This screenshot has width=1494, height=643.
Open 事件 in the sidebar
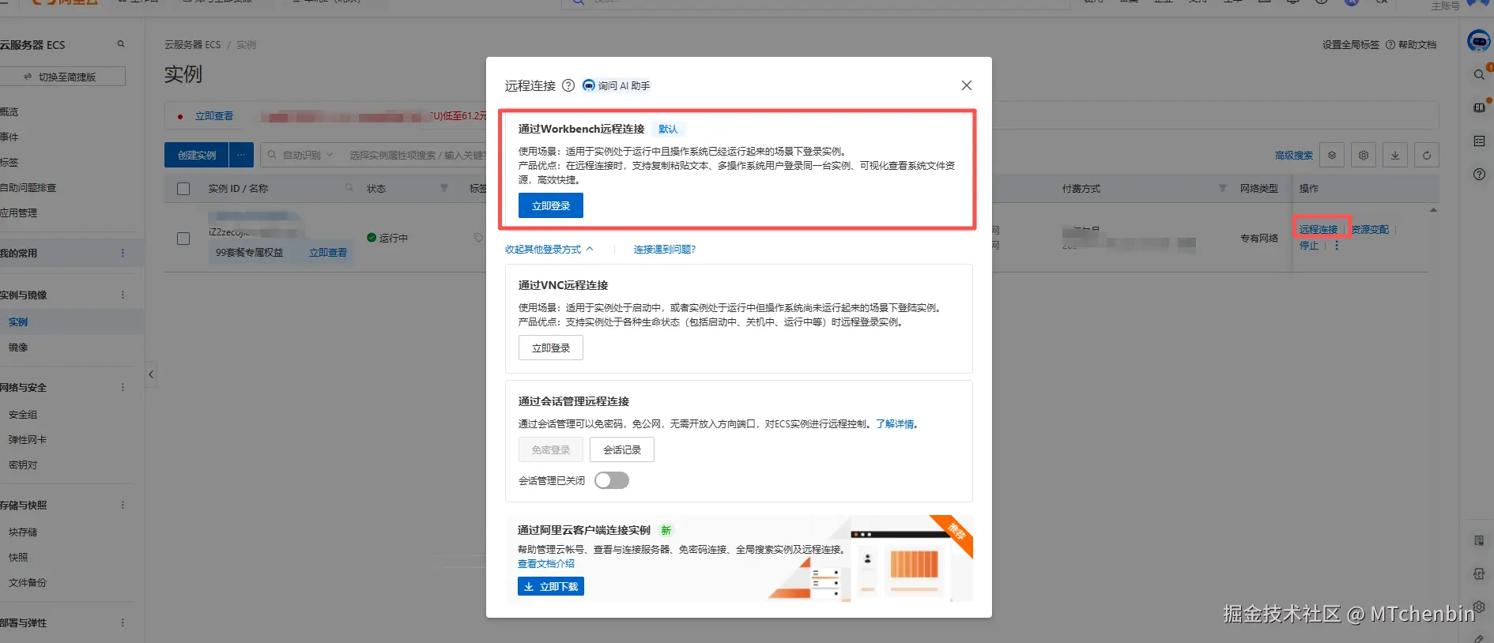click(9, 137)
